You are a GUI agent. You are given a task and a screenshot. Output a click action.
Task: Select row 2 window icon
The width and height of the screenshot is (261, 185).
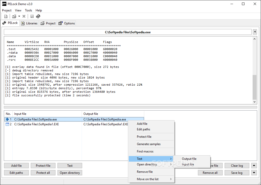7,124
